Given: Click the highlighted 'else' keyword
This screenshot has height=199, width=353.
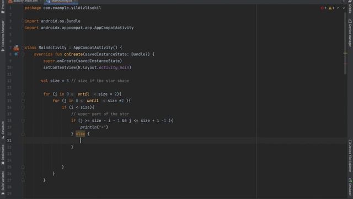Looking at the screenshot, I should (x=81, y=134).
